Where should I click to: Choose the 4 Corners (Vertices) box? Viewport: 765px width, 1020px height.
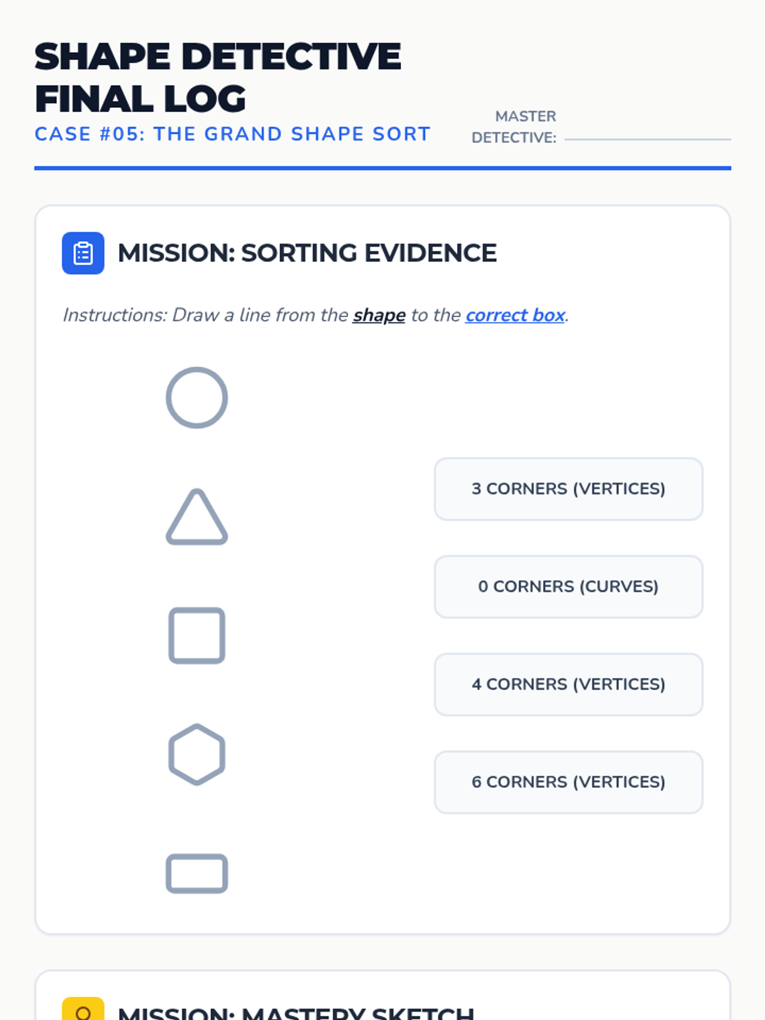568,685
